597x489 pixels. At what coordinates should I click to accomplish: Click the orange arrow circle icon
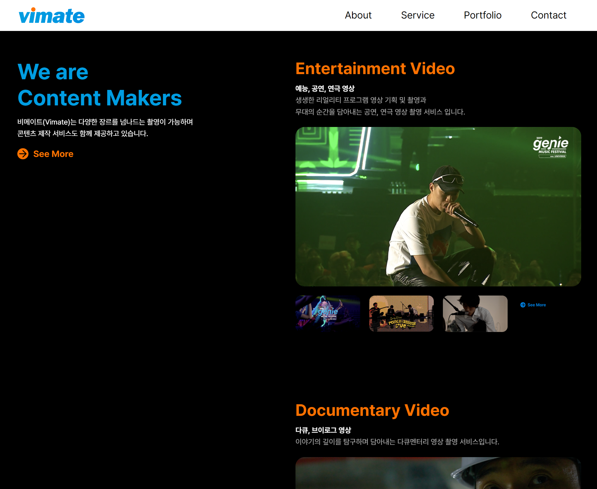pyautogui.click(x=23, y=154)
